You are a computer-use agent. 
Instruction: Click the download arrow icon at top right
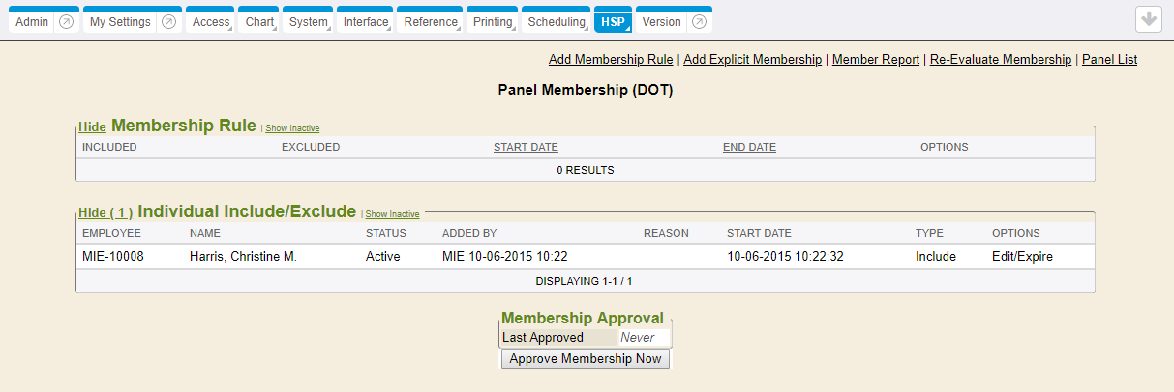point(1149,20)
